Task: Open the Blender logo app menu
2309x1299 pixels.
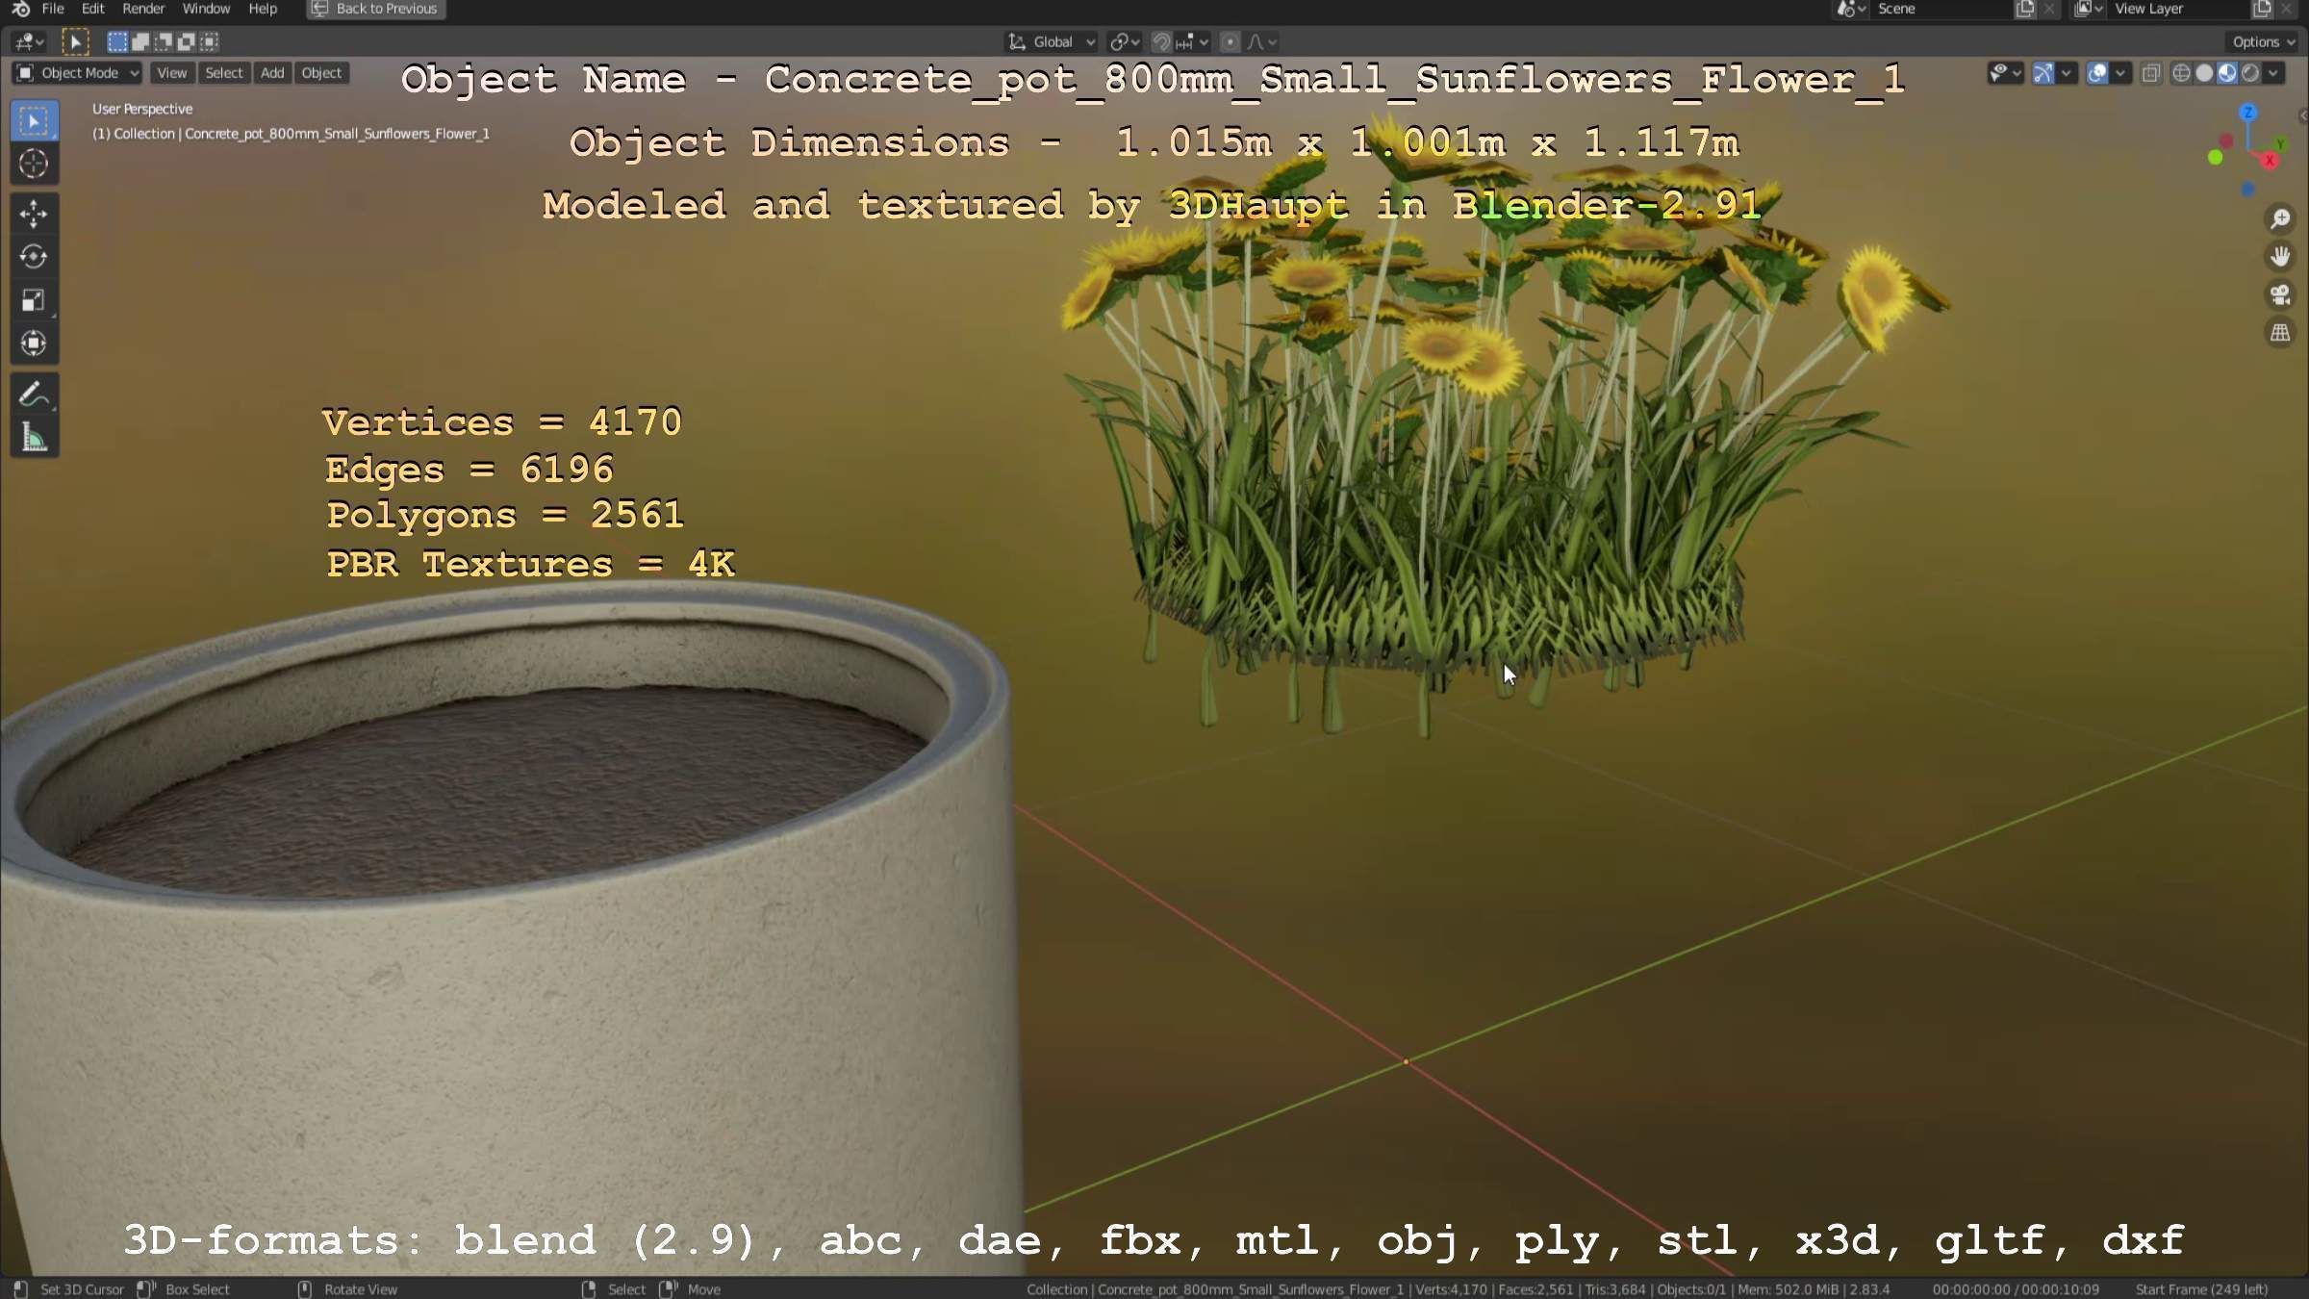Action: 20,9
